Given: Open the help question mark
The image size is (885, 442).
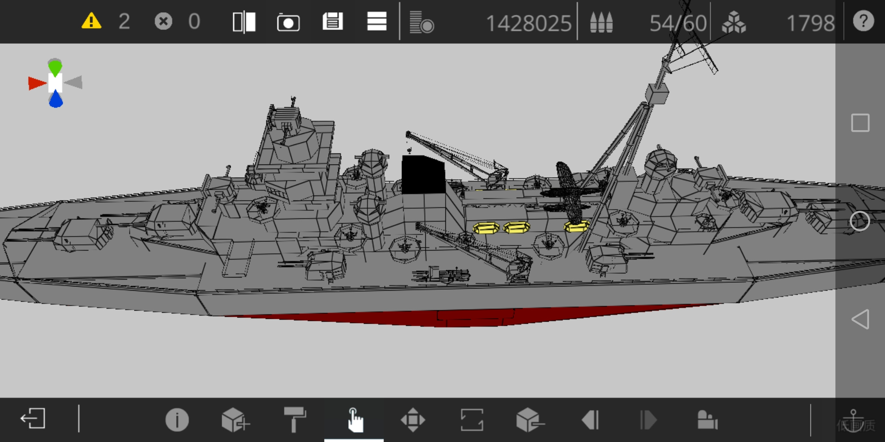Looking at the screenshot, I should pyautogui.click(x=863, y=21).
